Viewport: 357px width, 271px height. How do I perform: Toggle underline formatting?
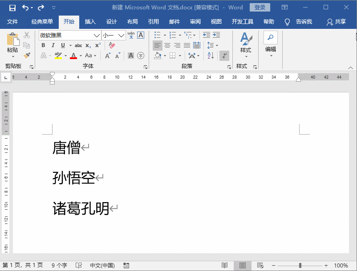(x=63, y=45)
